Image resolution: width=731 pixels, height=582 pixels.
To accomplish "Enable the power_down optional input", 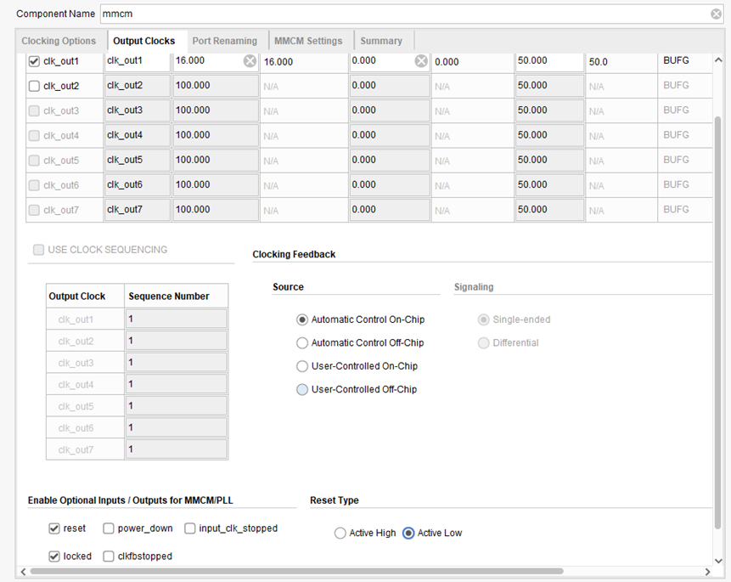I will pyautogui.click(x=109, y=528).
